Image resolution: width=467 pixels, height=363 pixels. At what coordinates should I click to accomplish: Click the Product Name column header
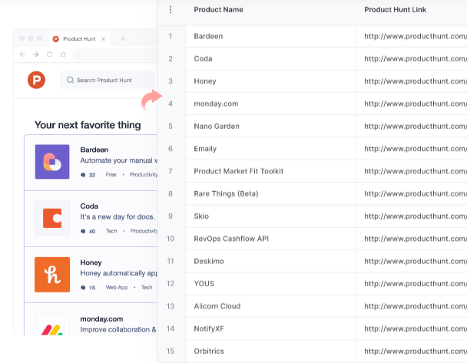218,10
